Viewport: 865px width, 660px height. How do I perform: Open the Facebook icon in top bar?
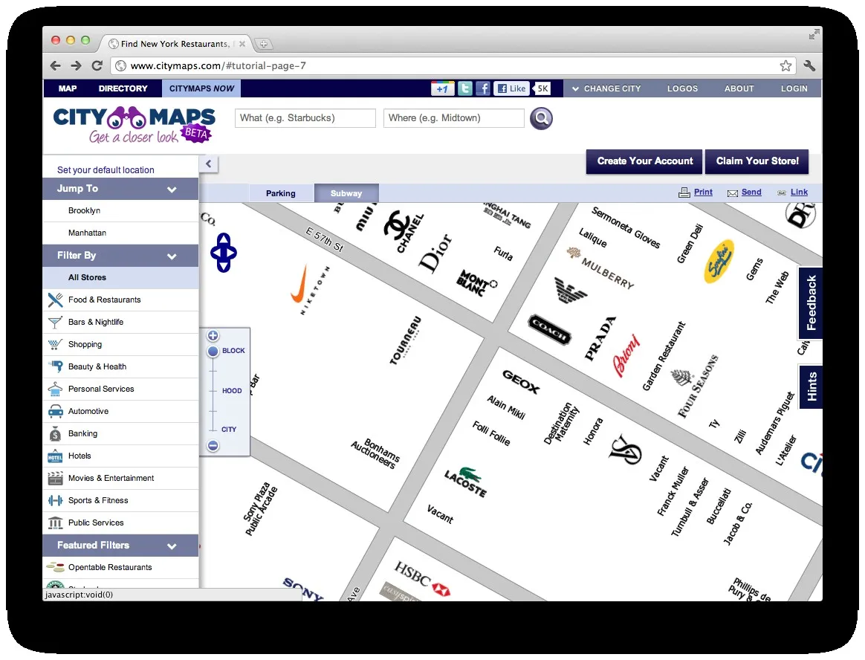[483, 88]
